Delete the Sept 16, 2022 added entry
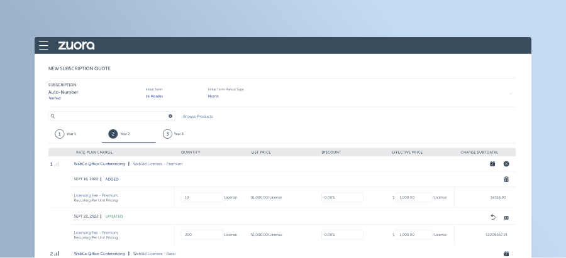The image size is (566, 258). pos(506,179)
